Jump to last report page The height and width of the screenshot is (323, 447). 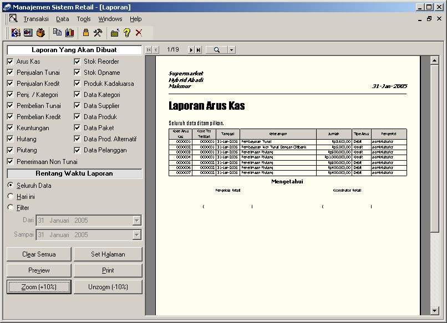(x=199, y=50)
